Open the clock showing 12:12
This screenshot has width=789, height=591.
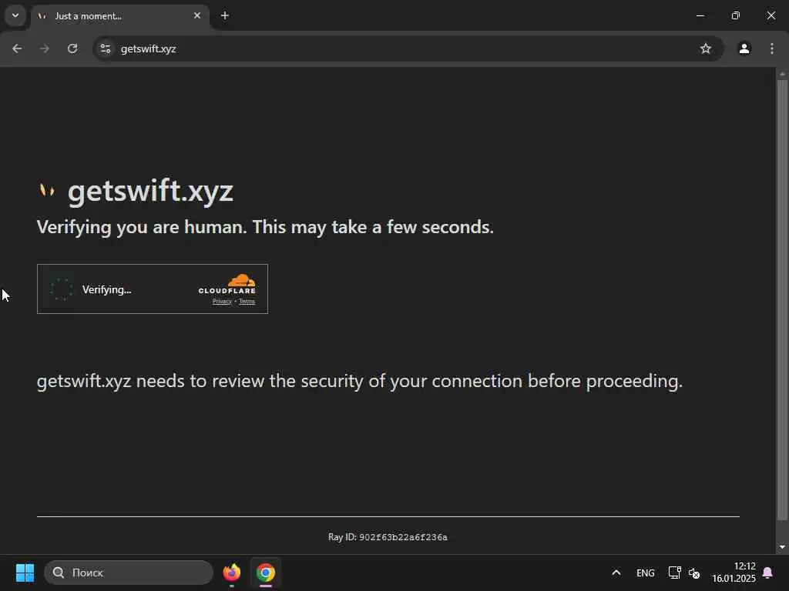[734, 573]
